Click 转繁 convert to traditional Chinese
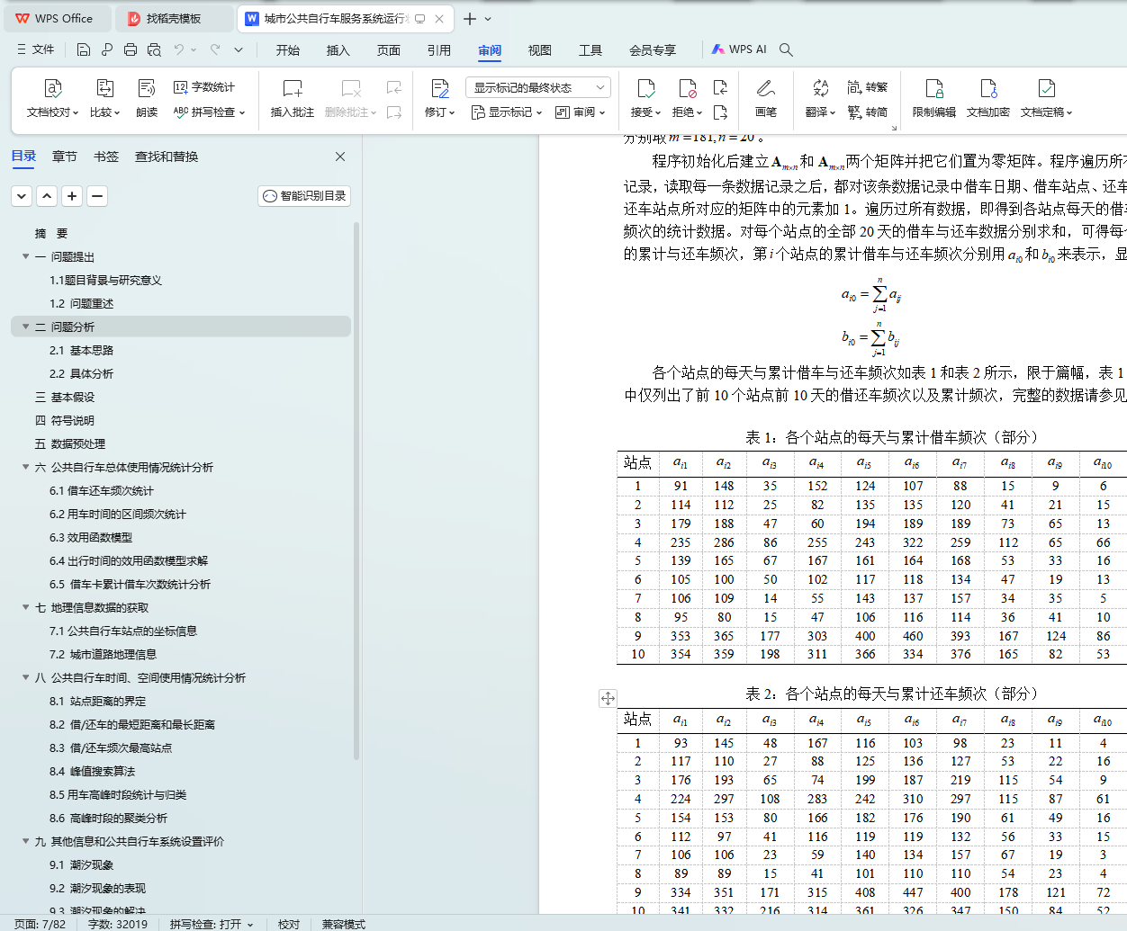 867,87
